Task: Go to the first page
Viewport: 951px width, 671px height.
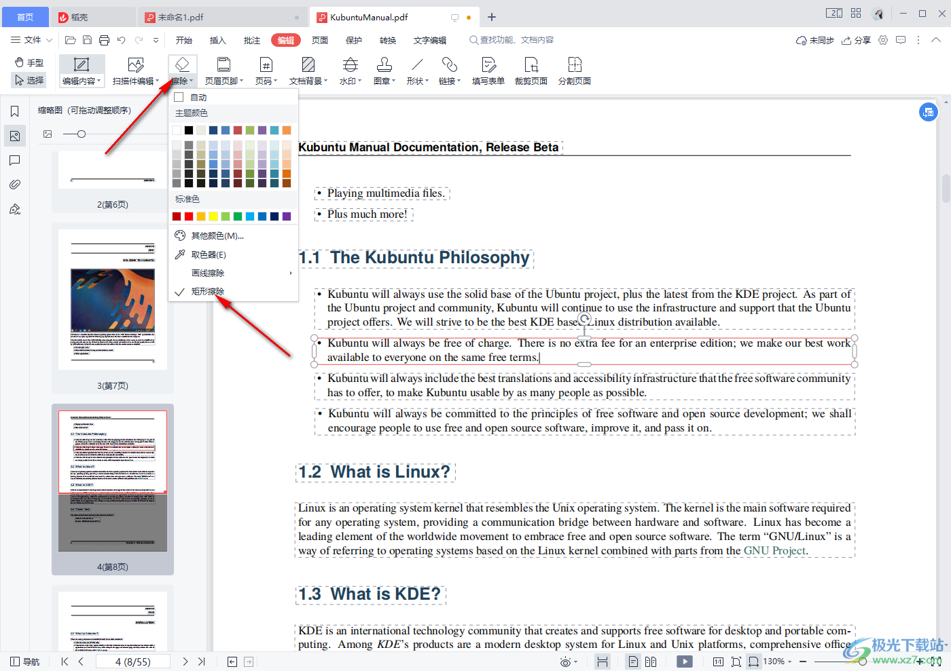Action: coord(65,662)
